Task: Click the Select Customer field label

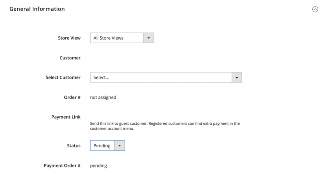Action: 63,77
